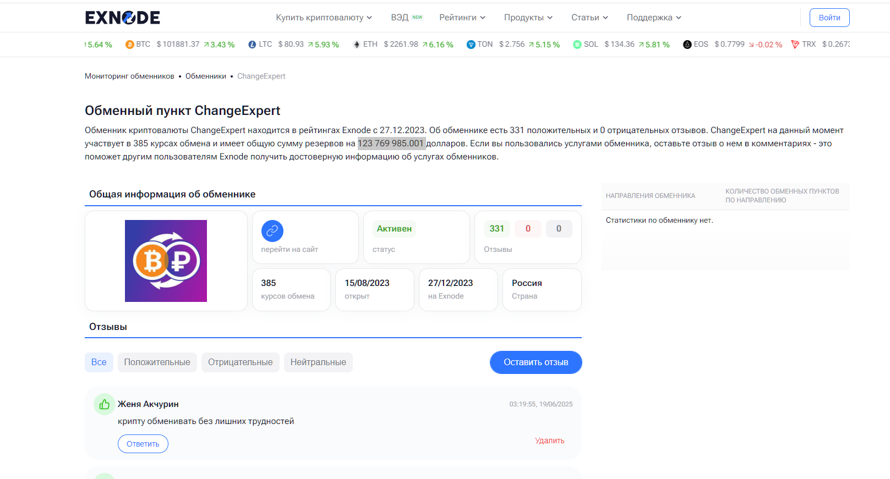Click the TRX coin icon in ticker
Viewport: 890px width, 479px height.
[795, 45]
